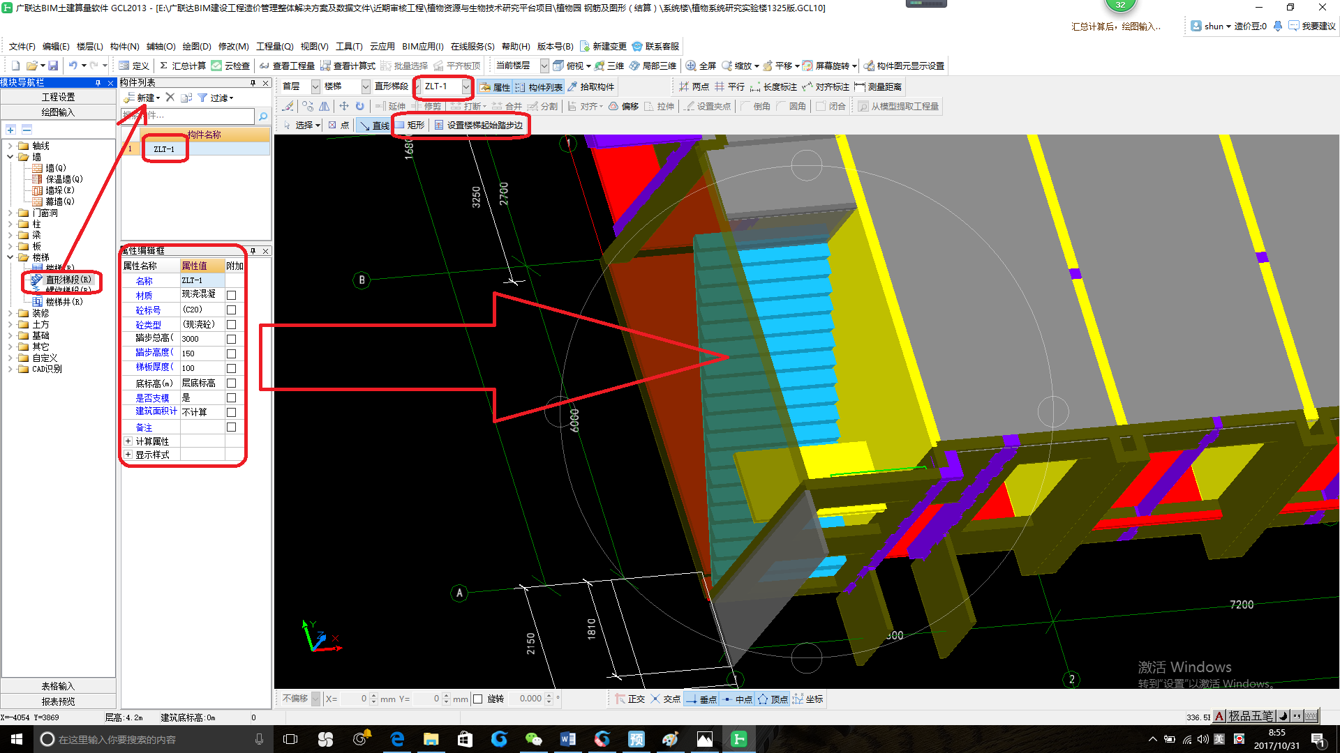Click 全屏 fit-to-screen tool
The height and width of the screenshot is (753, 1340).
tap(701, 66)
